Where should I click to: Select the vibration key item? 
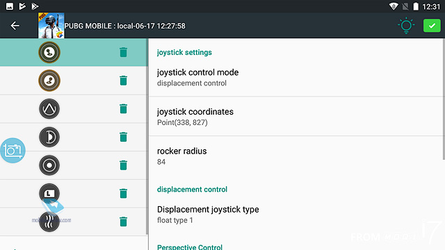(49, 222)
